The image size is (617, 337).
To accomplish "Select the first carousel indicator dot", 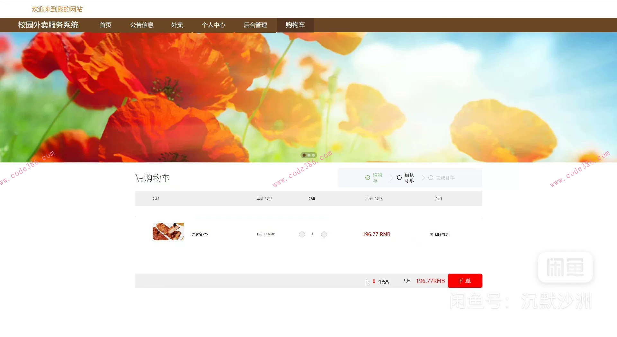I will point(304,155).
